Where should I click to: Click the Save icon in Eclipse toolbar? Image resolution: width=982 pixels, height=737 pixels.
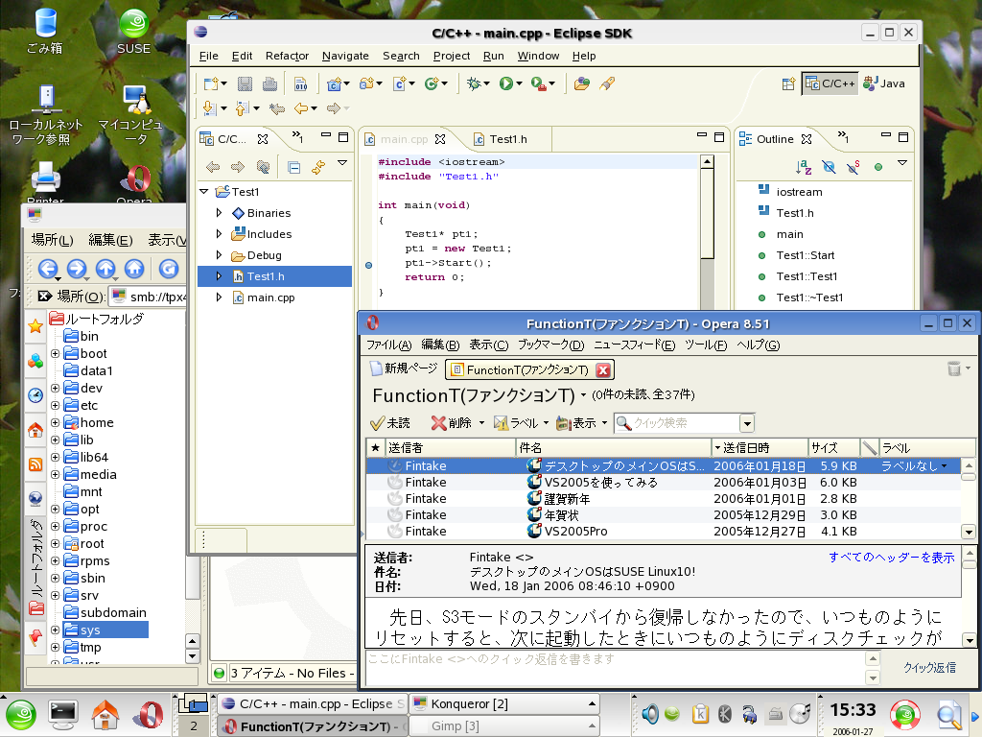pyautogui.click(x=245, y=83)
